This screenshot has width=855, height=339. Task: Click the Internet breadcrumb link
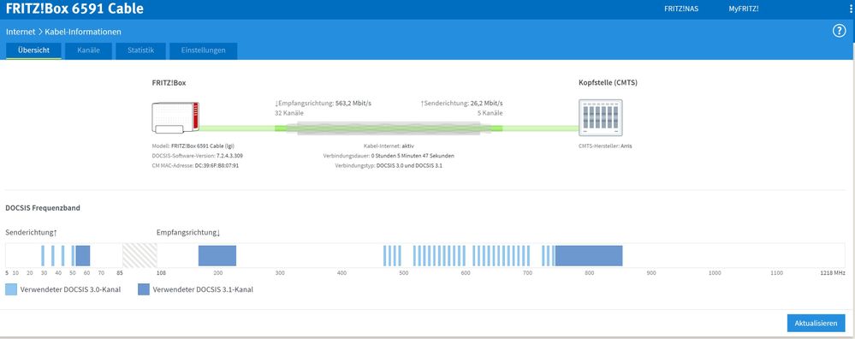tap(21, 33)
